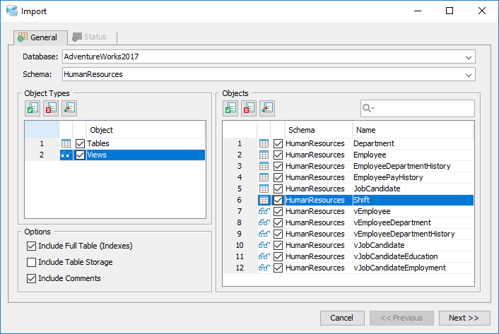The image size is (499, 334).
Task: Click the view icon for vEmployee row
Action: [x=264, y=212]
